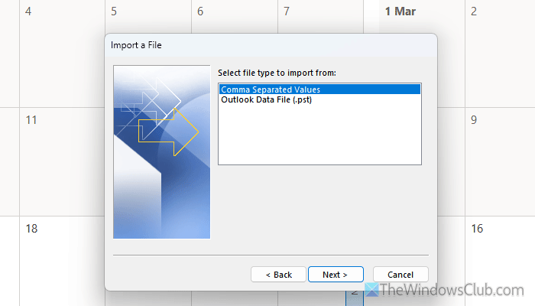Select calendar day 7 in the calendar
Viewport: 535px width, 306px height.
pyautogui.click(x=287, y=11)
